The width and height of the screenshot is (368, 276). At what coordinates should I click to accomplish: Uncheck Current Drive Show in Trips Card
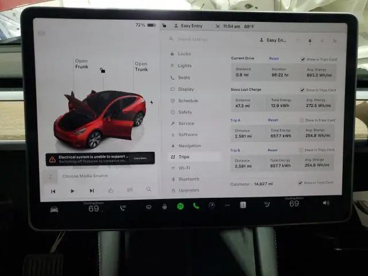coord(303,59)
